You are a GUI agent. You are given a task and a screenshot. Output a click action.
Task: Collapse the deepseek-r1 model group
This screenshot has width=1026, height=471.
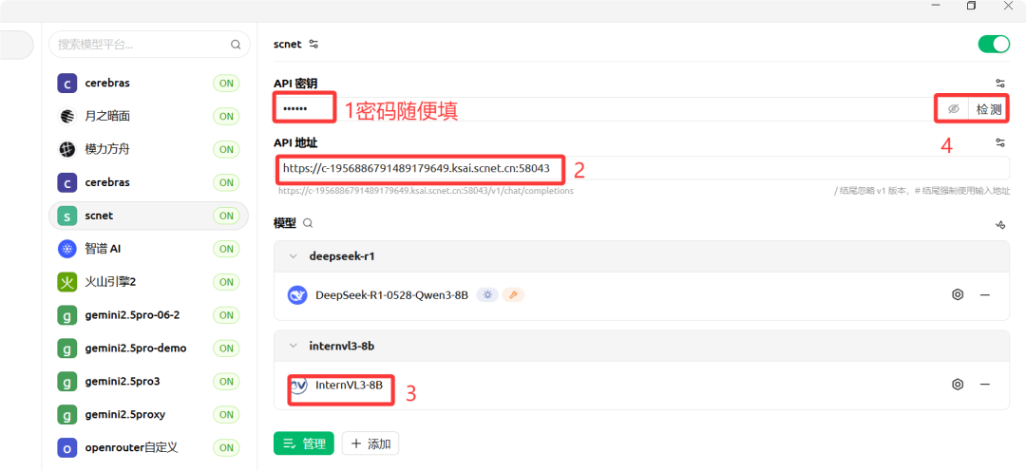click(294, 255)
